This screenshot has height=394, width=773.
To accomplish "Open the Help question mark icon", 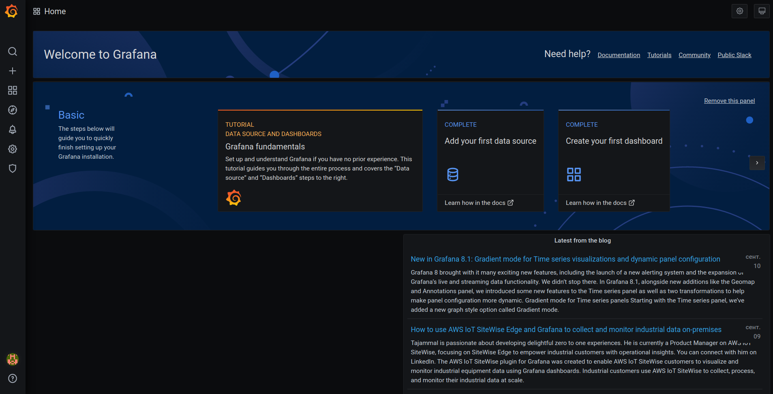I will click(x=13, y=379).
